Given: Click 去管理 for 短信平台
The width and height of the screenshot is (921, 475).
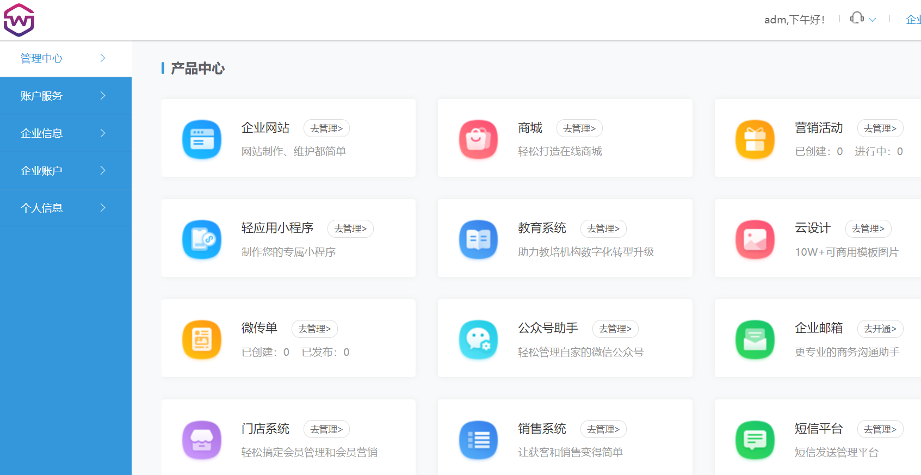Looking at the screenshot, I should 880,429.
